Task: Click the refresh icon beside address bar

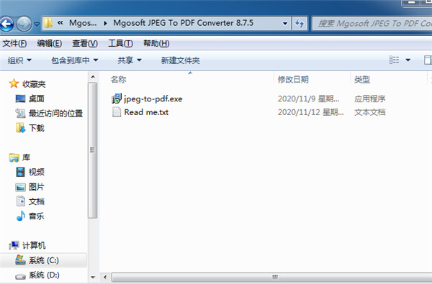Action: 300,24
